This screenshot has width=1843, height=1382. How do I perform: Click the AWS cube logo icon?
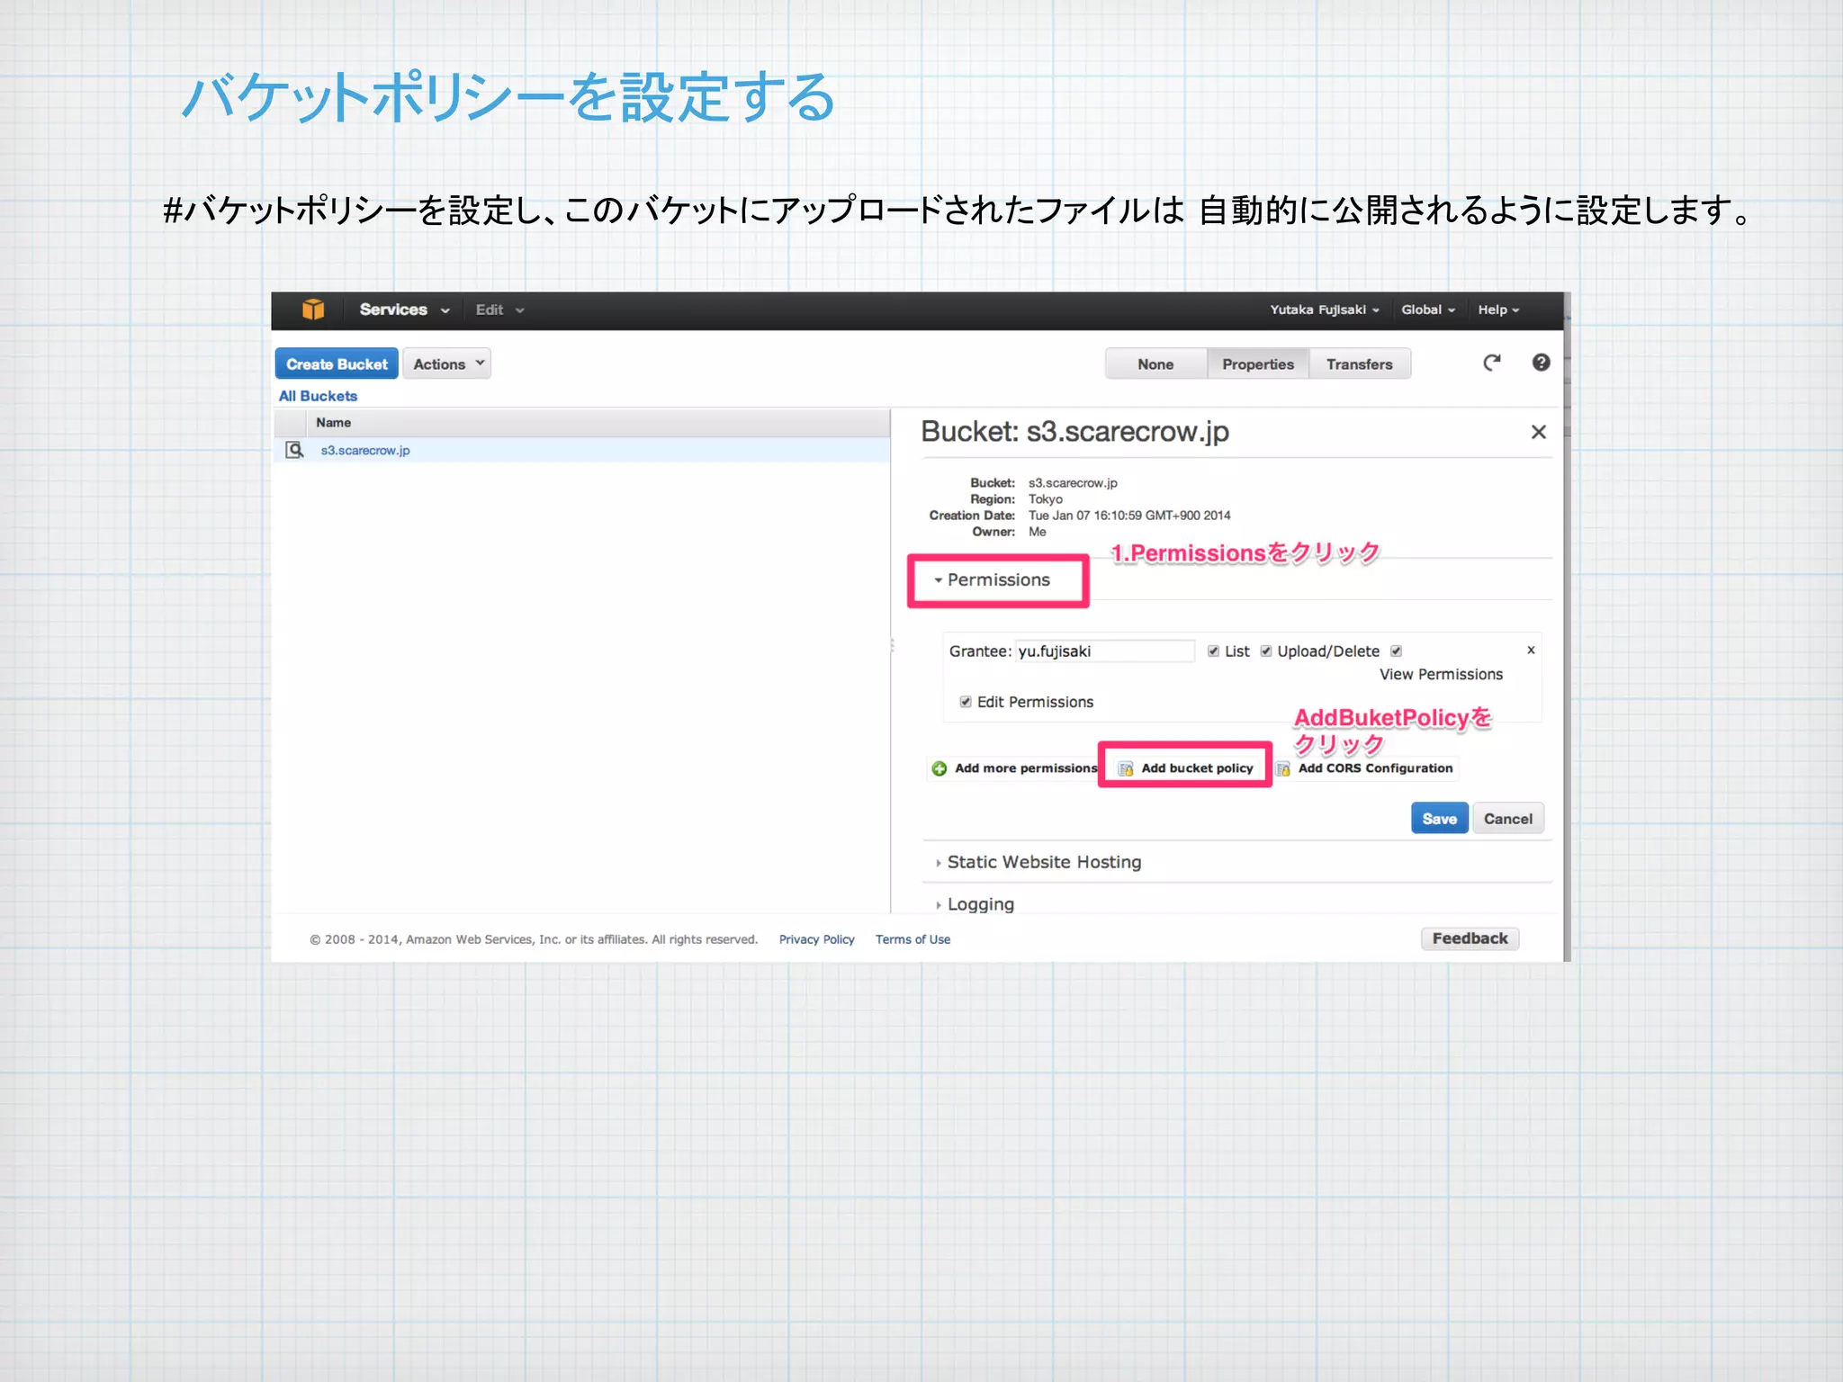tap(312, 310)
